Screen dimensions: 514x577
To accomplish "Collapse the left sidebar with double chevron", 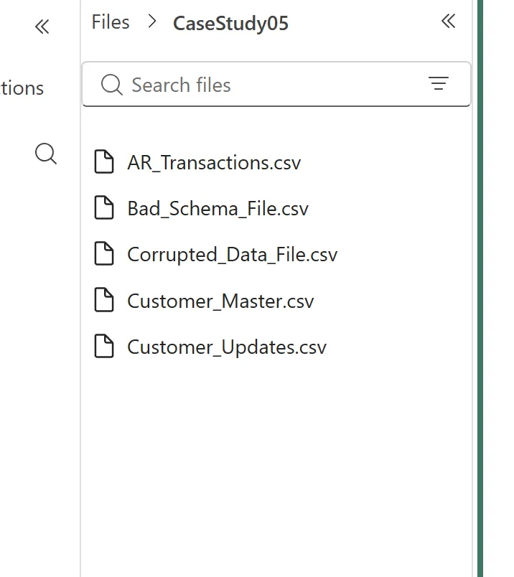I will 42,27.
